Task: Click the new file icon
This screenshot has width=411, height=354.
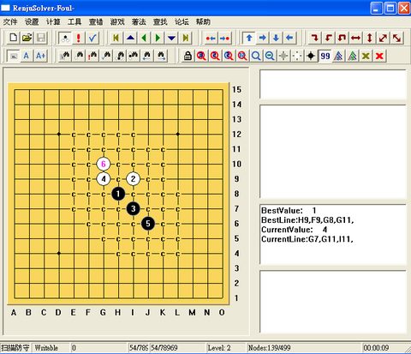Action: coord(13,38)
